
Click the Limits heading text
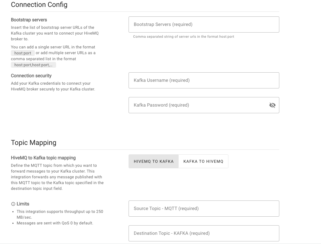tap(23, 204)
